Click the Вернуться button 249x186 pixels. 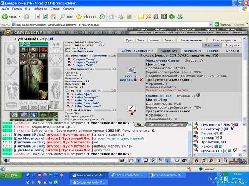(232, 45)
